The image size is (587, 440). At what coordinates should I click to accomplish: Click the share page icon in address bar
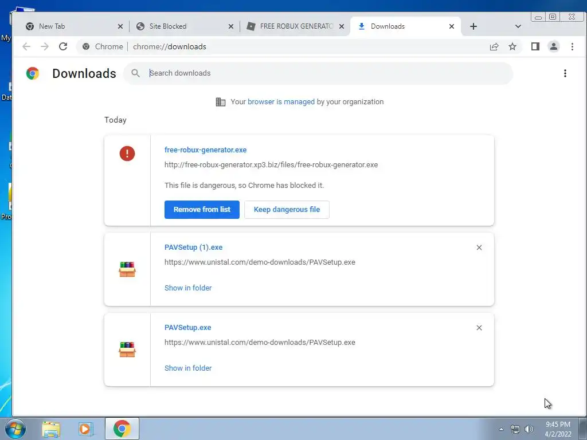(x=494, y=46)
